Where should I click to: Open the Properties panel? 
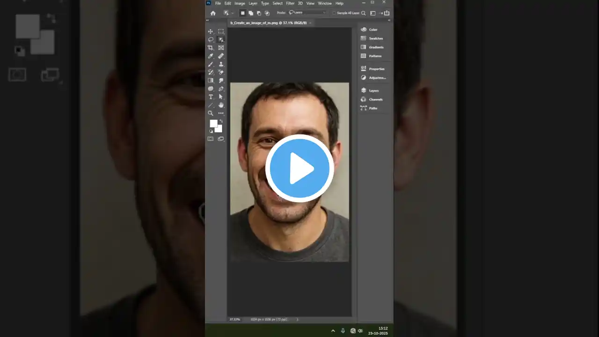373,69
